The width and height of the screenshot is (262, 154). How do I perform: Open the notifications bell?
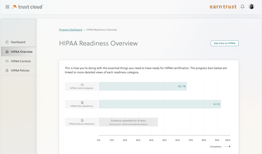point(242,7)
